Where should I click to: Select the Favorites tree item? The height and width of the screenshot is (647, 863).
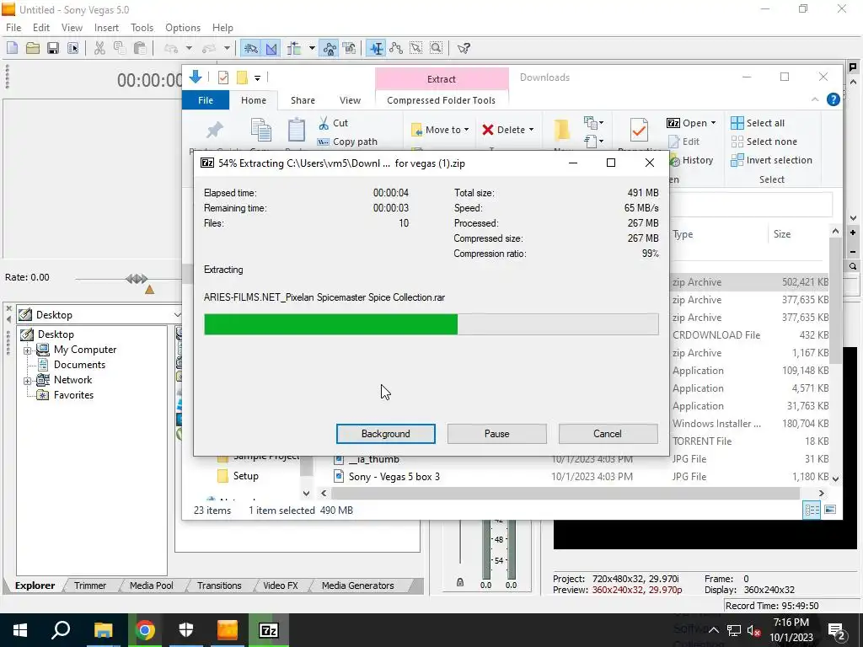[73, 395]
